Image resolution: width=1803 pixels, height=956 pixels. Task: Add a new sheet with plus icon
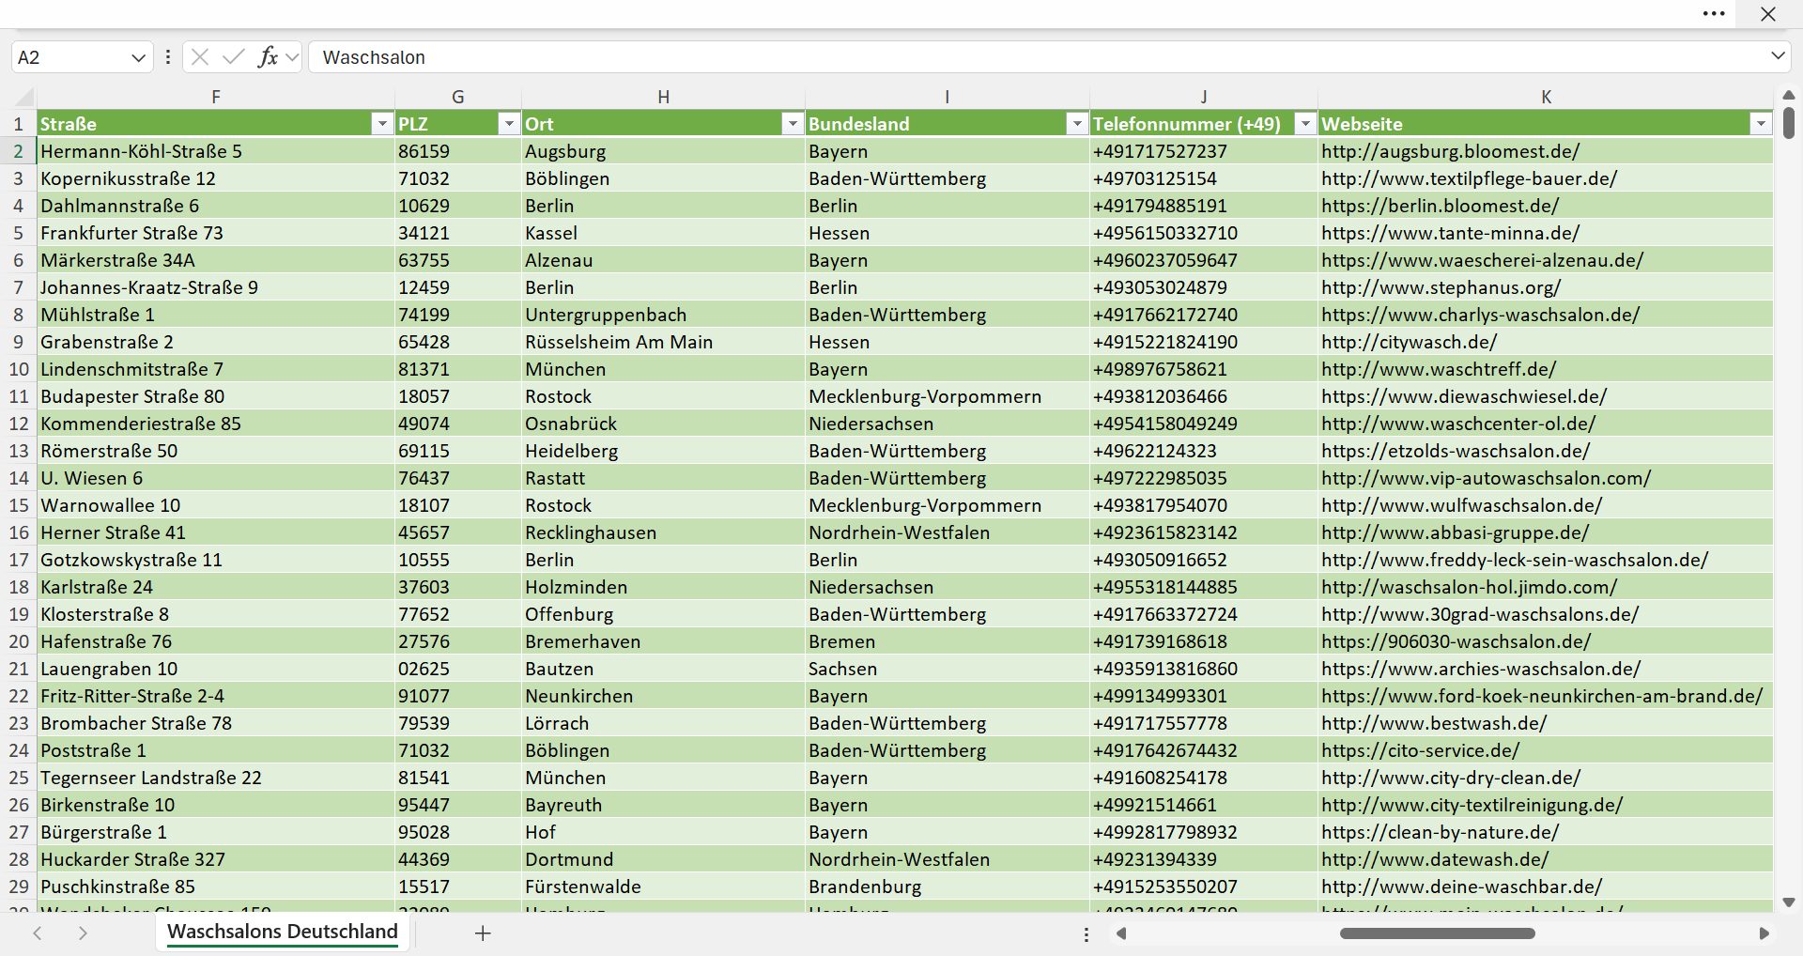[483, 933]
